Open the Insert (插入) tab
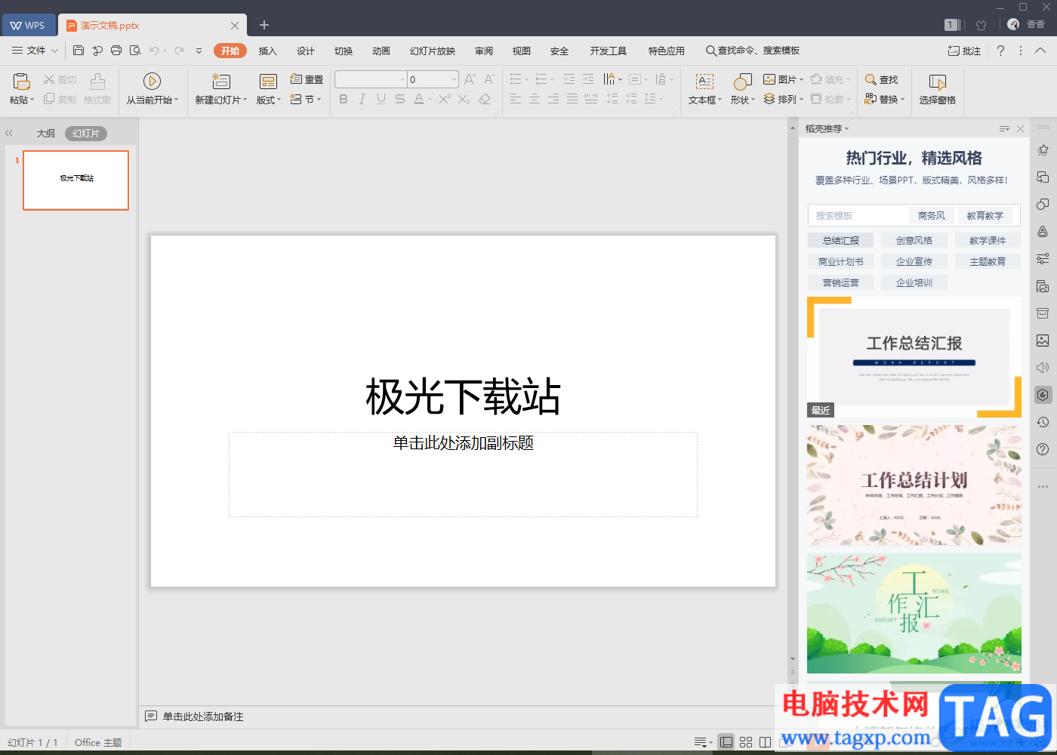Image resolution: width=1057 pixels, height=755 pixels. (x=268, y=51)
